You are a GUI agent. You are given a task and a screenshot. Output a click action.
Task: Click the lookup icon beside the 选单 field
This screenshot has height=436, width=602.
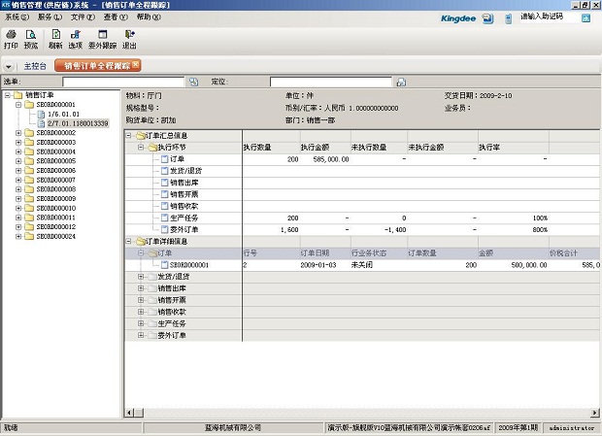193,83
